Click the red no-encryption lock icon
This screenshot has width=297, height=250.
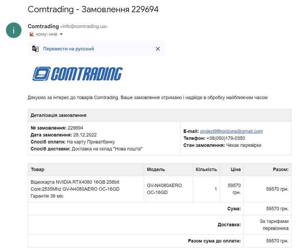(32, 34)
